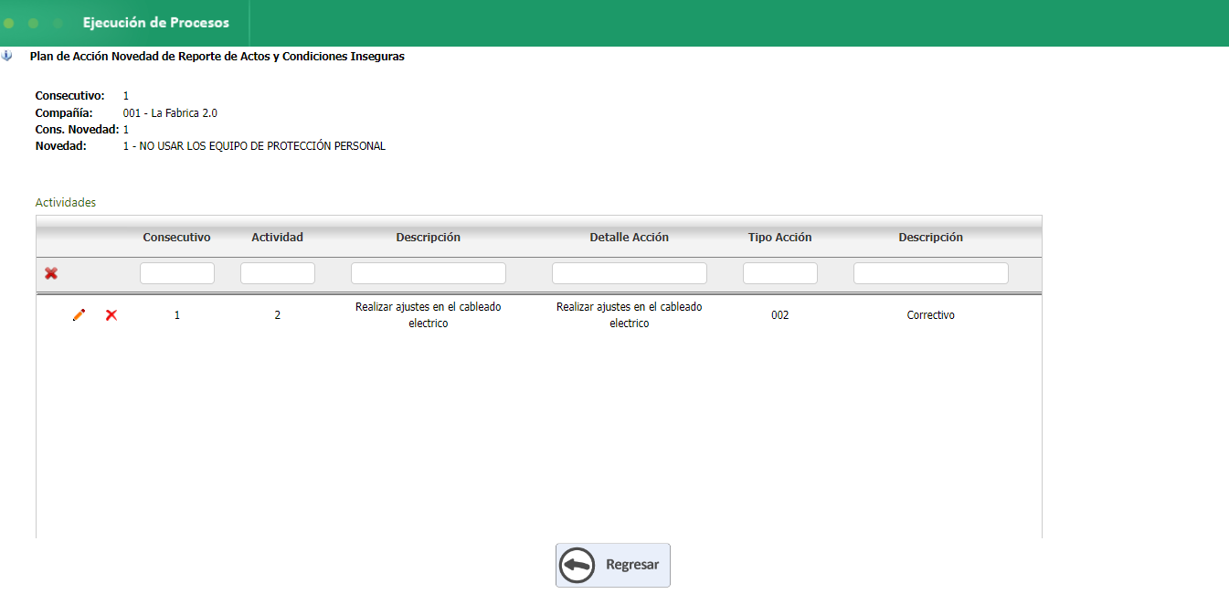Viewport: 1229px width, 605px height.
Task: Click the Regresar back button
Action: tap(613, 565)
